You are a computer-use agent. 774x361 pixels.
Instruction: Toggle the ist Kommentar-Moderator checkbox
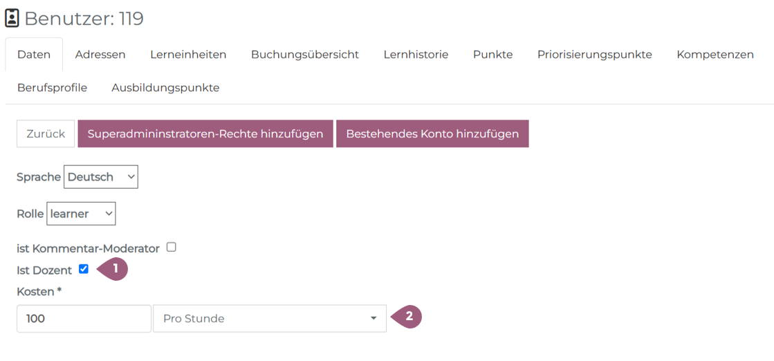[172, 247]
